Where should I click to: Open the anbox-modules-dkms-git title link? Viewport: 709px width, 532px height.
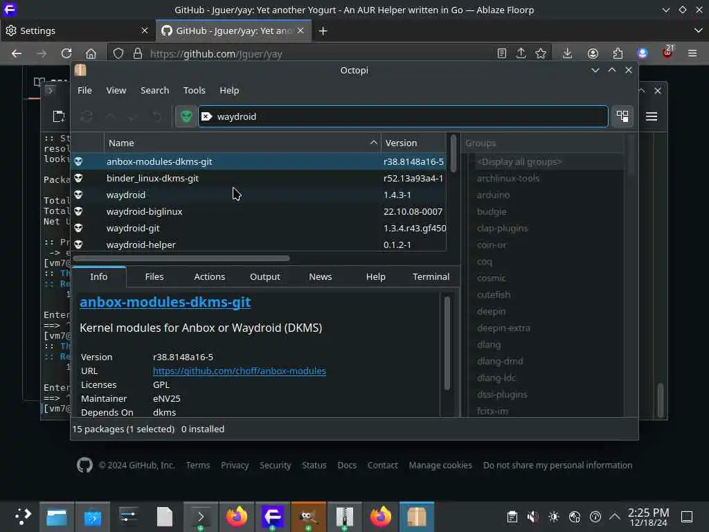[x=165, y=302]
